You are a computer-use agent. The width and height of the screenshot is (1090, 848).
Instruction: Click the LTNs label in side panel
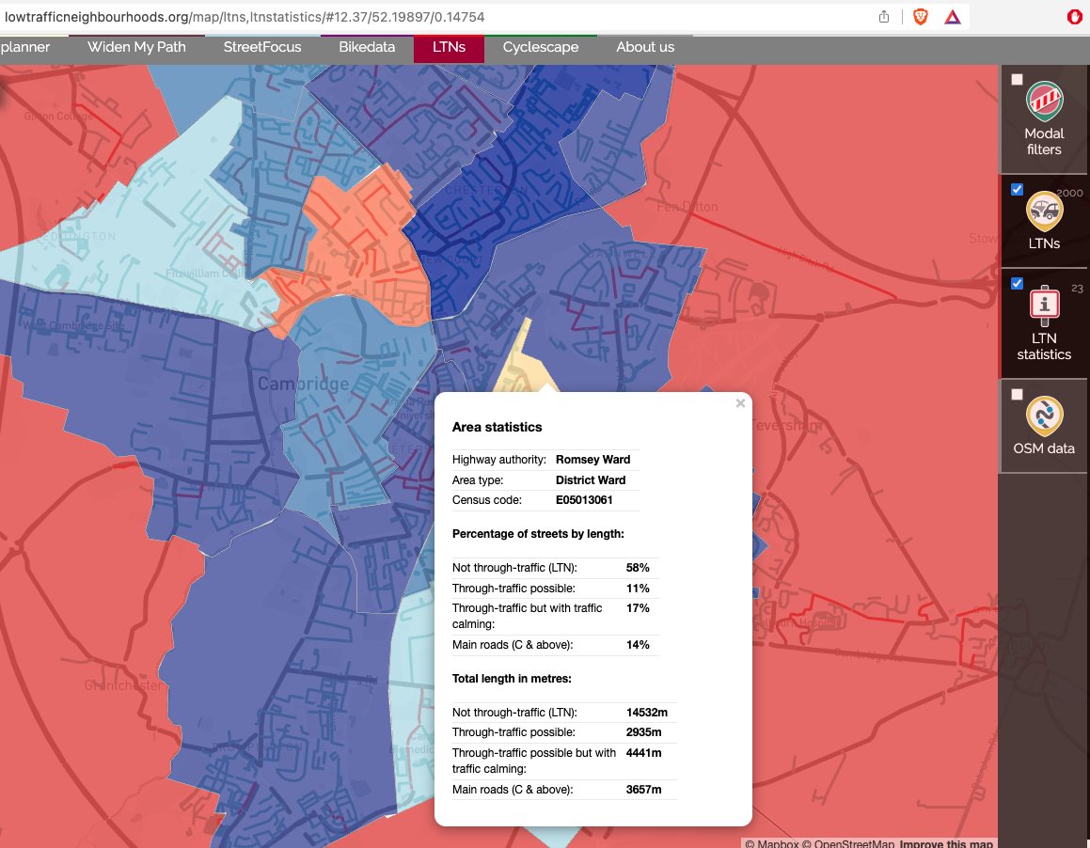pos(1044,243)
